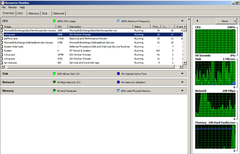Select 'NT Kernel & System' description
Viewport: 240px width, 154px height.
coord(80,51)
